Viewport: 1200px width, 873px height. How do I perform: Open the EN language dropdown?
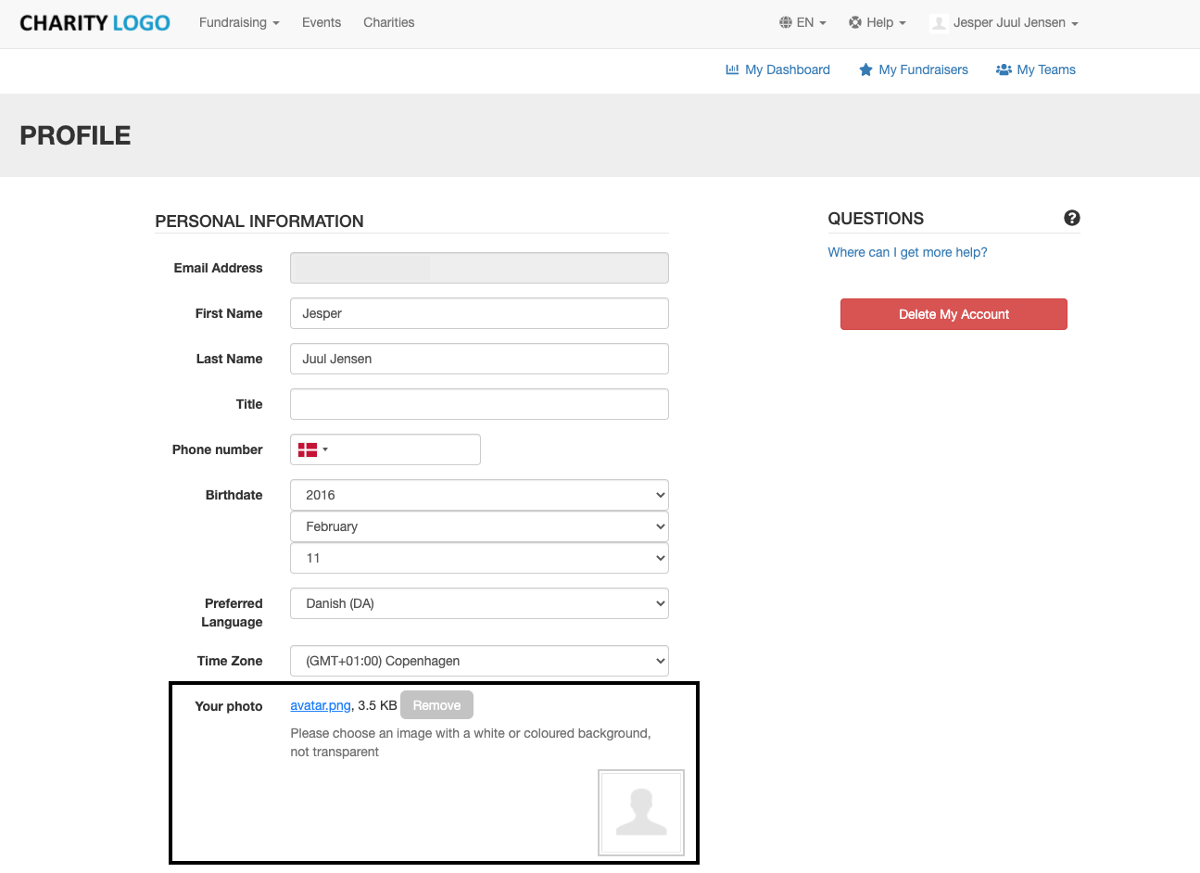pos(803,22)
